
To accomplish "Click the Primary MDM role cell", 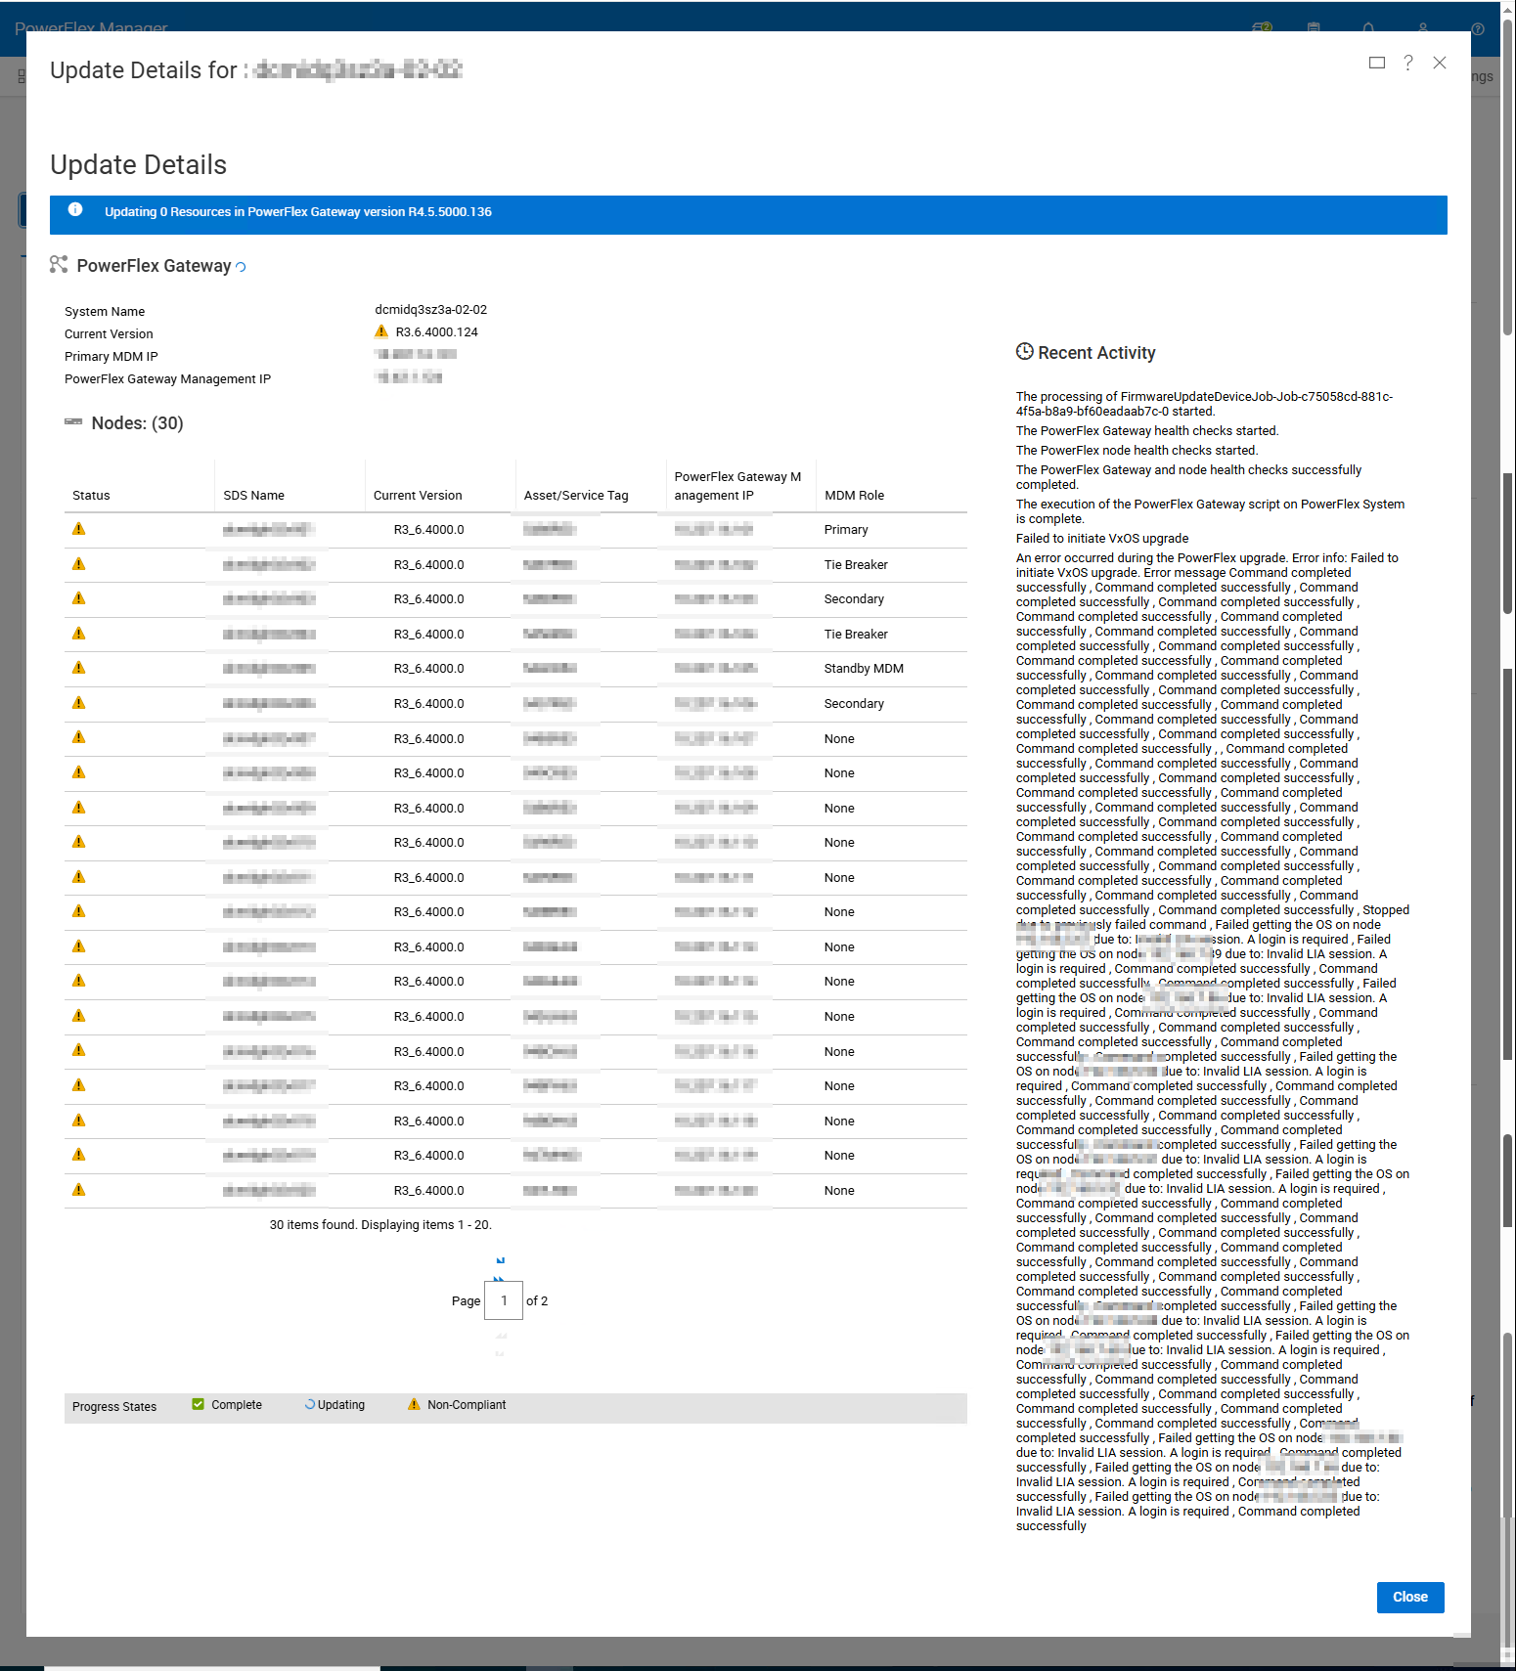I will click(x=846, y=530).
